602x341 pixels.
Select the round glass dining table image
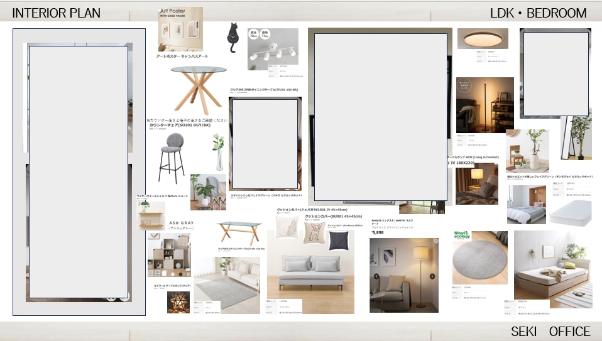click(x=199, y=90)
